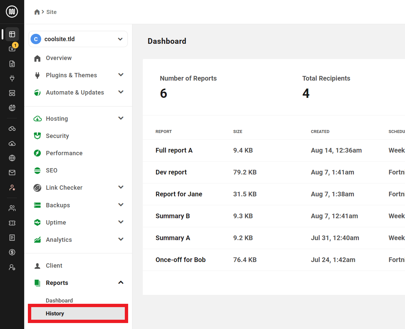Click the template blocks icon in the black rail
Image resolution: width=405 pixels, height=329 pixels.
12,93
